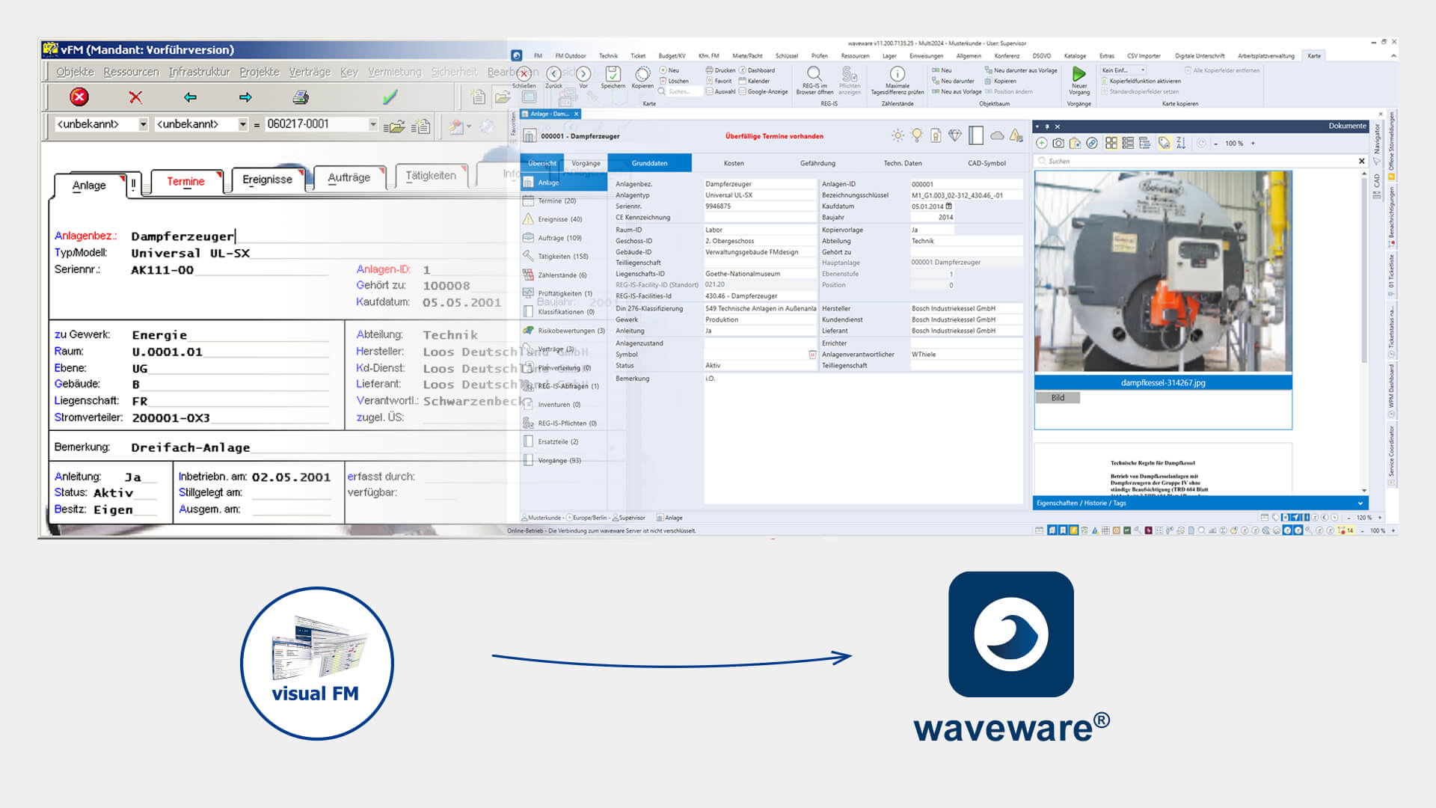
Task: Click add document plus icon in Dokumente panel
Action: (1042, 143)
